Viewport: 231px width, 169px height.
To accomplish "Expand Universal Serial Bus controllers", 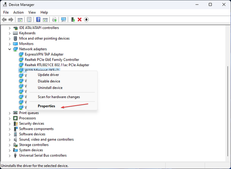I will point(10,156).
